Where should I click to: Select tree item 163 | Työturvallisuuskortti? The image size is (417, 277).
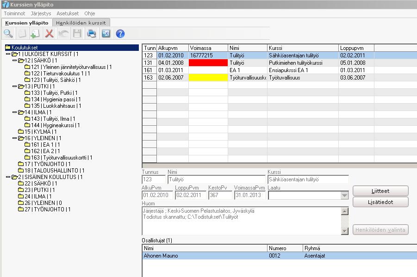(x=62, y=157)
